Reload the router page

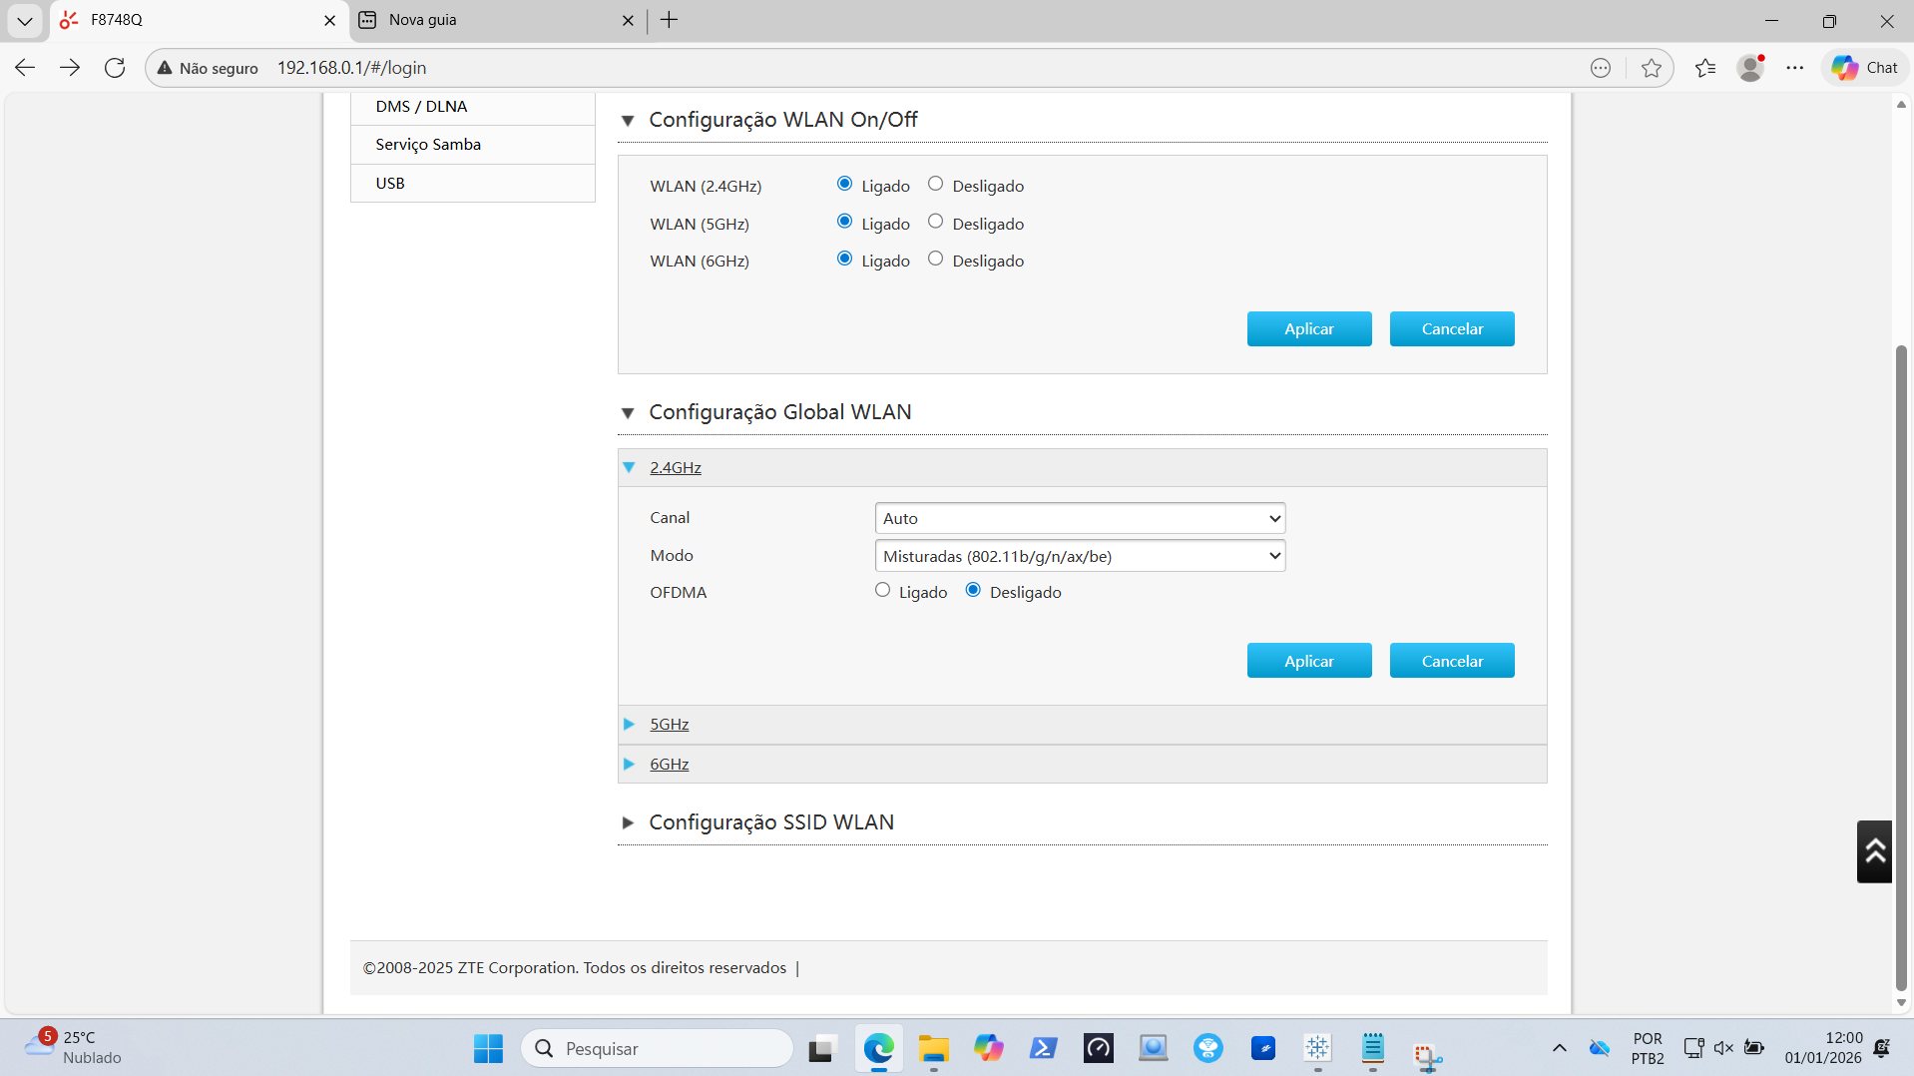point(115,68)
